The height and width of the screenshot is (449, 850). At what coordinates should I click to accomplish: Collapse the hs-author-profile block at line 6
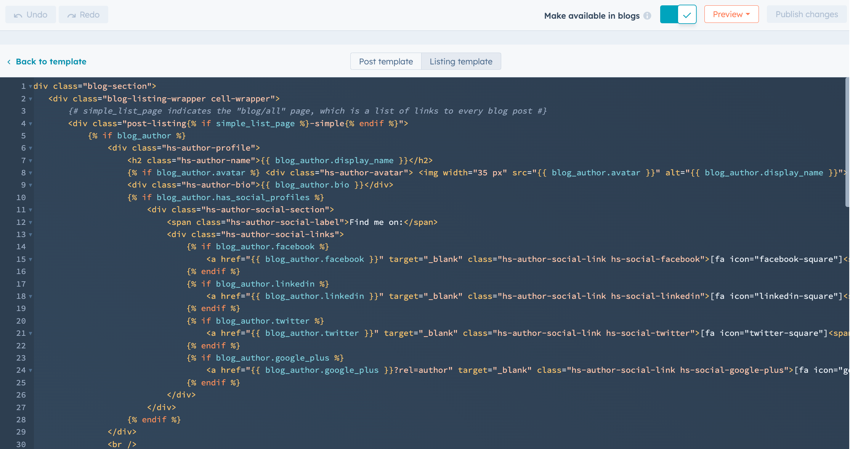click(30, 148)
